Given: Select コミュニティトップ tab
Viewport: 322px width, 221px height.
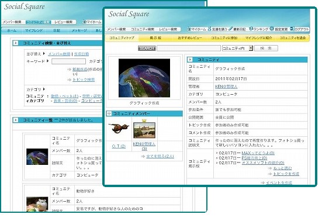Looking at the screenshot, I should (x=122, y=38).
